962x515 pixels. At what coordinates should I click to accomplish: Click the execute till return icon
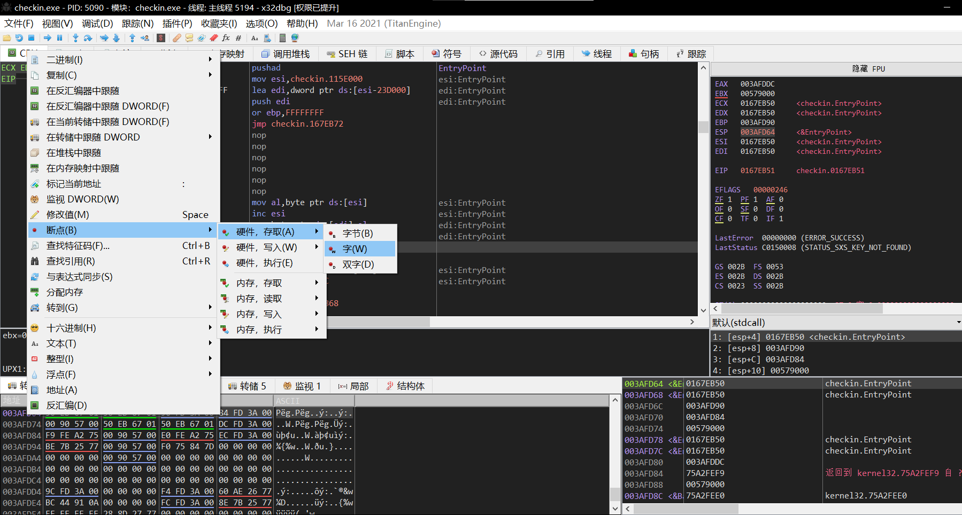point(132,38)
